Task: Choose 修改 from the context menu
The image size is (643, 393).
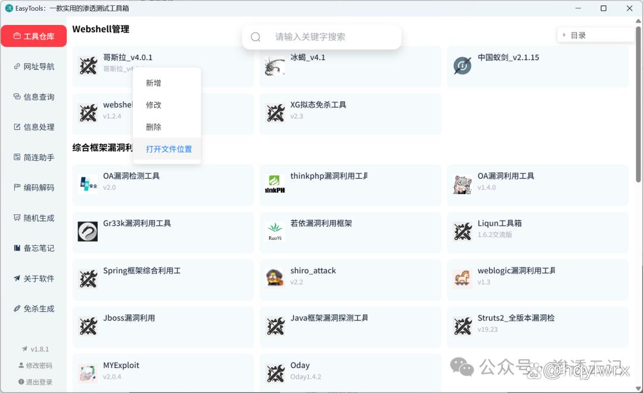Action: coord(167,105)
